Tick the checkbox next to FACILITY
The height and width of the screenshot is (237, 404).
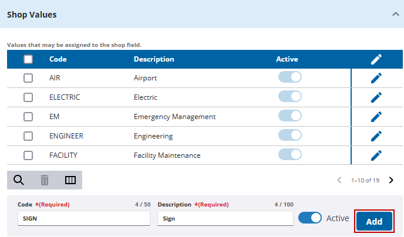click(x=28, y=155)
